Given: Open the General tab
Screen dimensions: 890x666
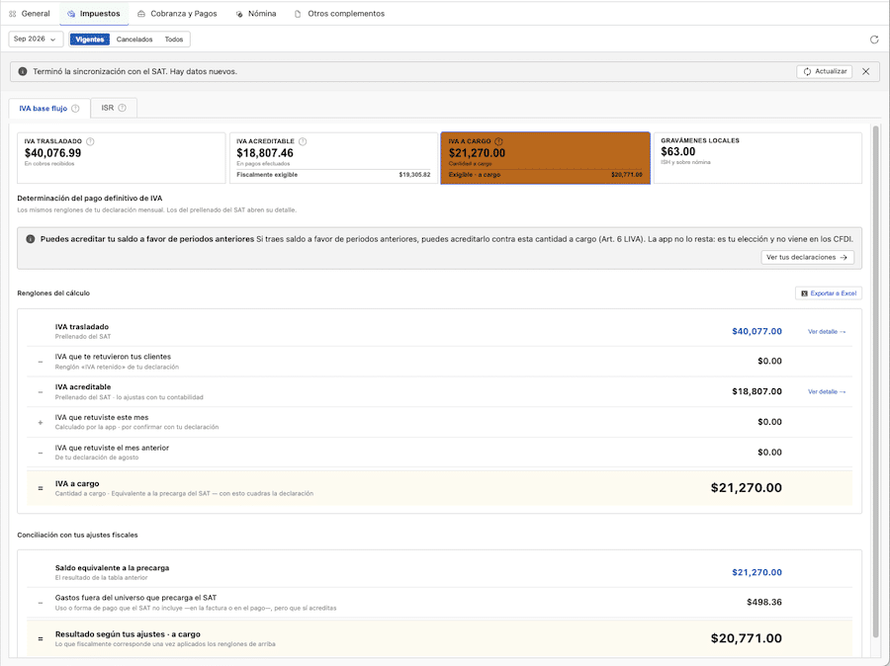Looking at the screenshot, I should tap(30, 14).
